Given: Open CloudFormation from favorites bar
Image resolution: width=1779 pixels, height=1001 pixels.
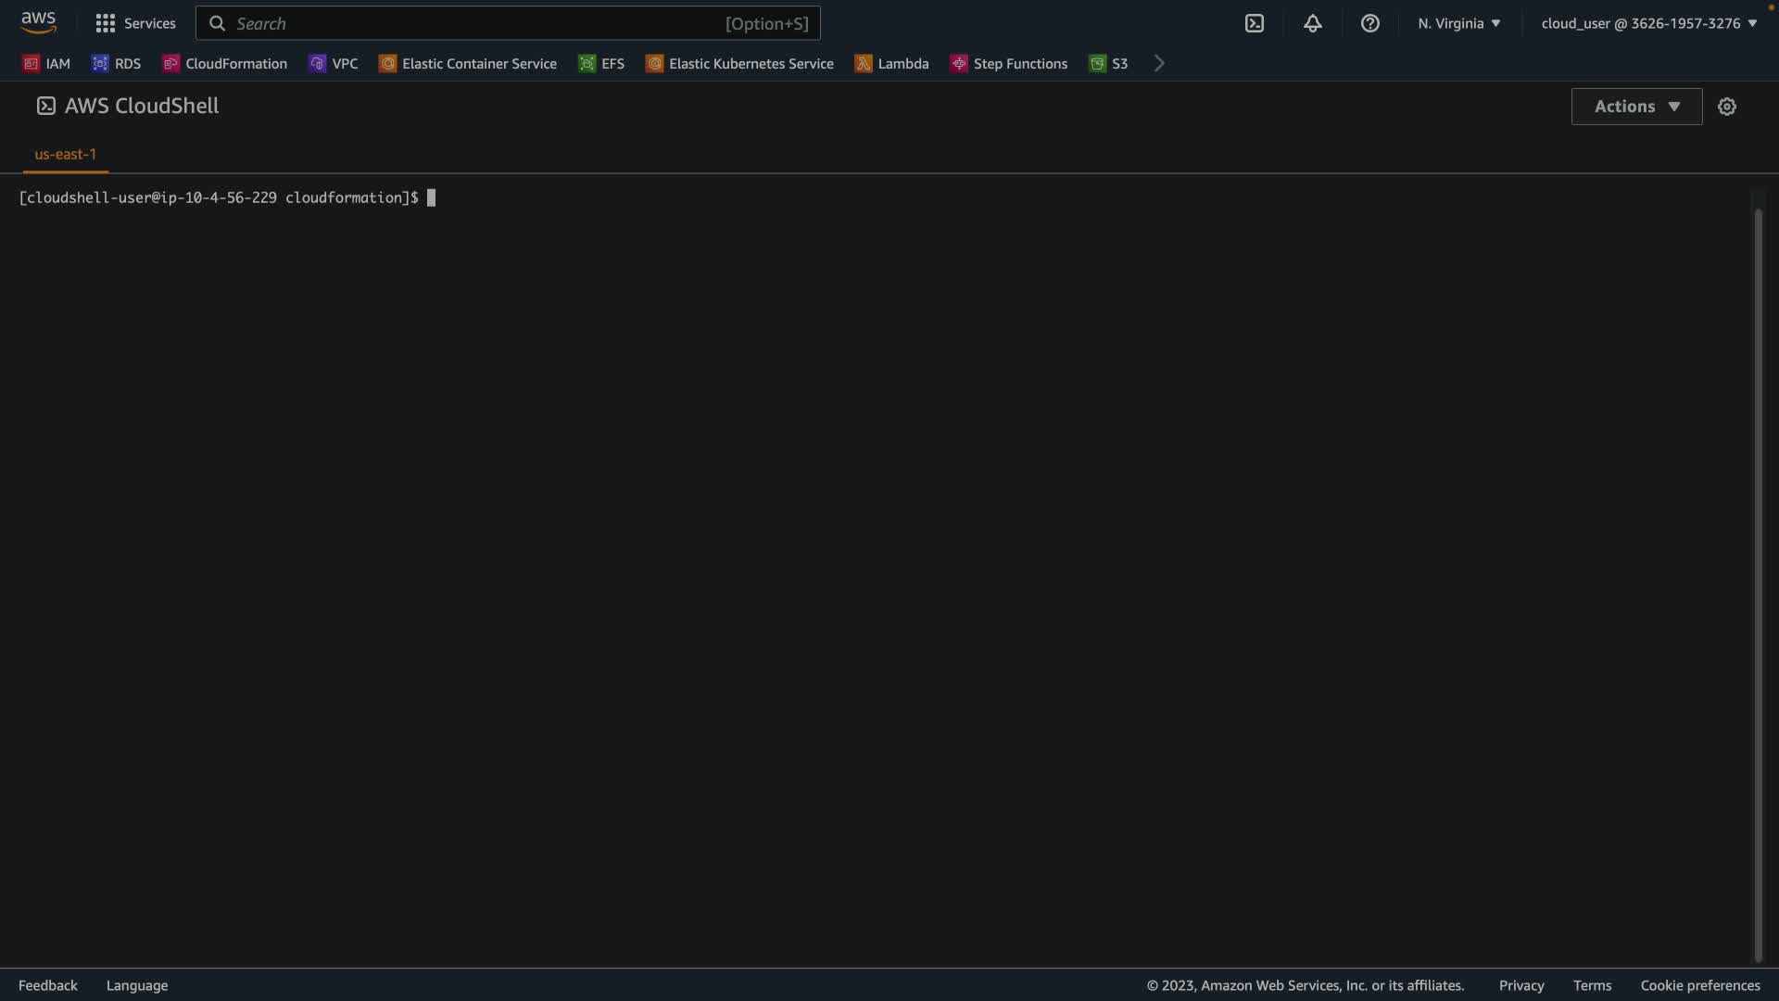Looking at the screenshot, I should [x=224, y=63].
